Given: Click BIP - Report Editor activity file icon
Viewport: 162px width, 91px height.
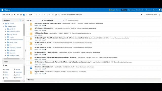Looking at the screenshot, I should pos(31,29).
